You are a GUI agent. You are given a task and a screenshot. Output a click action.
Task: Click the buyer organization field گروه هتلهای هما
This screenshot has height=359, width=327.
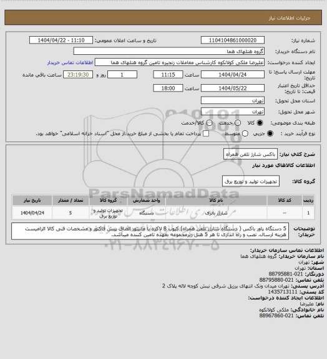pyautogui.click(x=168, y=51)
